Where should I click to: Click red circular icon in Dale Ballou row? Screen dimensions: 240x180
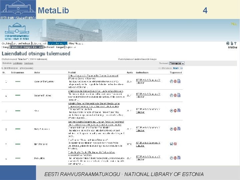[x=175, y=158]
